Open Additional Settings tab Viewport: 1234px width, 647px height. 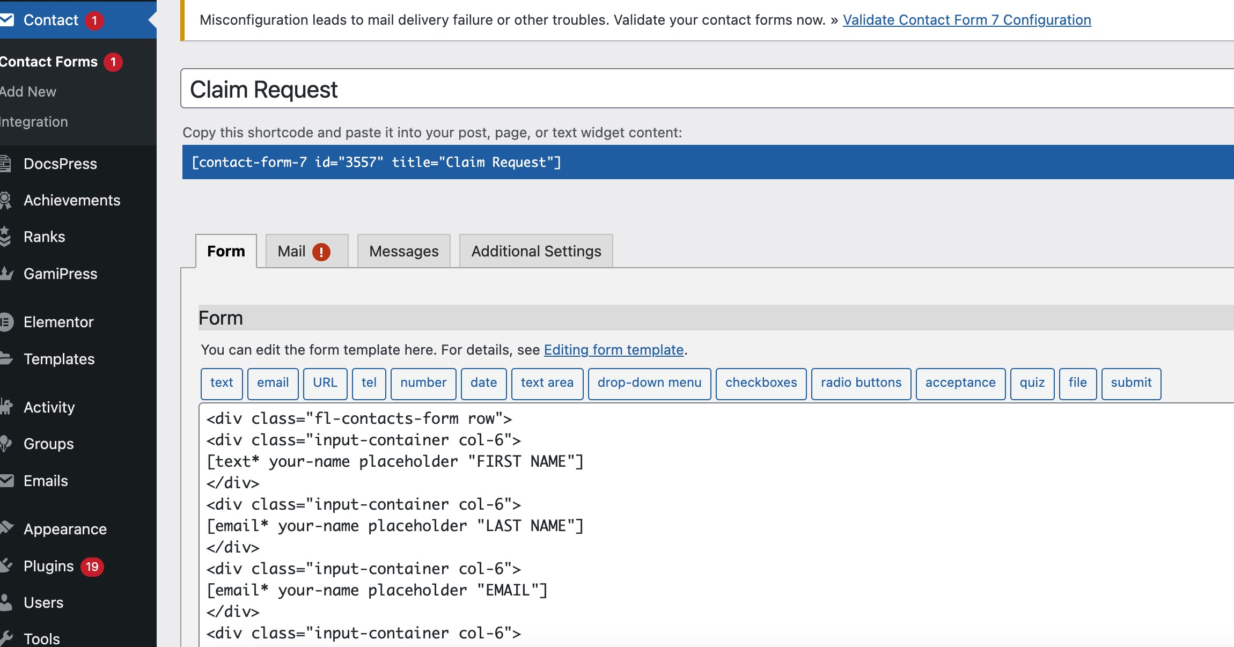[536, 251]
